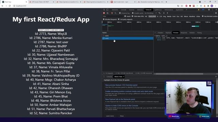The width and height of the screenshot is (218, 122).
Task: Open DevTools settings gear
Action: 209,10
